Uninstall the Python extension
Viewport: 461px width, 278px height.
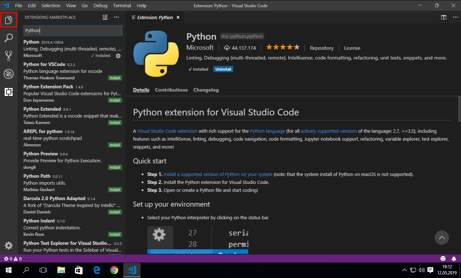point(223,69)
